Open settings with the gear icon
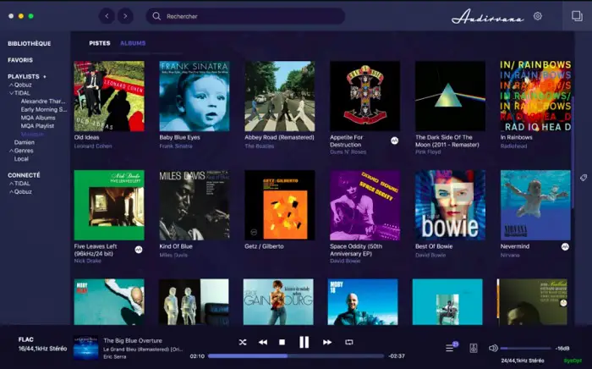The image size is (592, 369). point(538,16)
